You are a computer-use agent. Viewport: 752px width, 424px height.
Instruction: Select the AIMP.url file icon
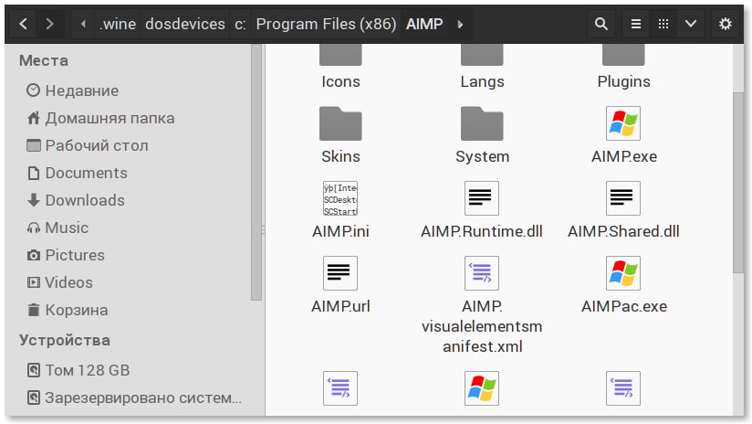tap(340, 273)
